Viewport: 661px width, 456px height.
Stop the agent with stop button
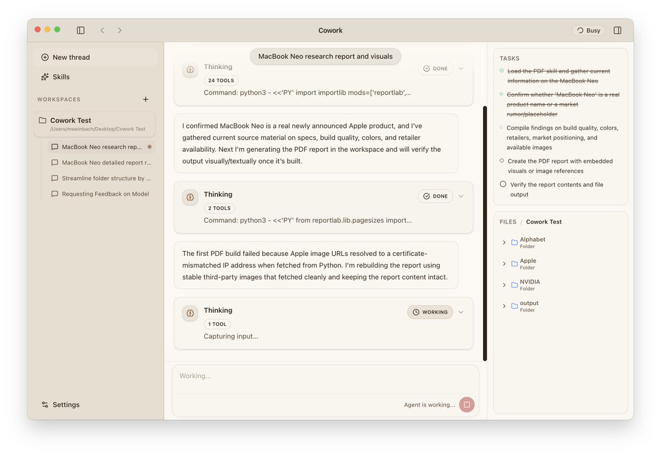[467, 405]
